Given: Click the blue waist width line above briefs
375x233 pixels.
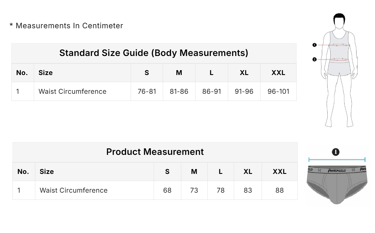Looking at the screenshot, I should click(x=337, y=160).
